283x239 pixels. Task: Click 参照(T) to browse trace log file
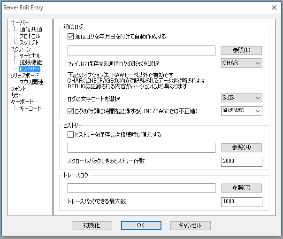click(x=241, y=188)
